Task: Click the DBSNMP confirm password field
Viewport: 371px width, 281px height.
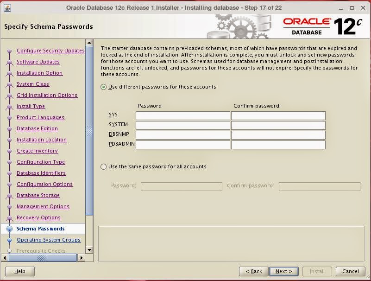Action: pos(278,135)
